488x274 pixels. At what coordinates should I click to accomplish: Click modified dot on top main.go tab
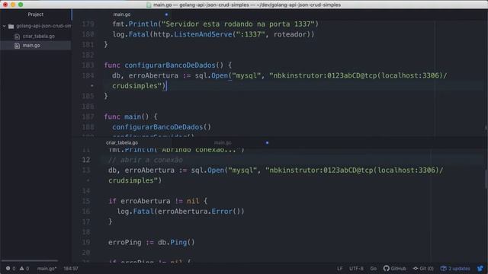pos(166,14)
